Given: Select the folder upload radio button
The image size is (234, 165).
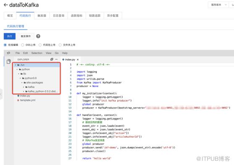Looking at the screenshot, I should pos(60,45).
